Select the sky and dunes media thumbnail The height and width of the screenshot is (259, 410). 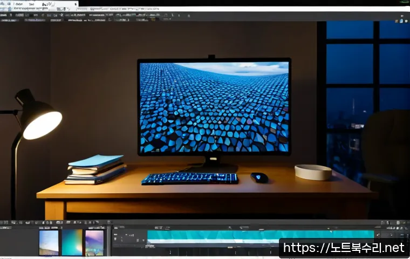click(x=49, y=242)
